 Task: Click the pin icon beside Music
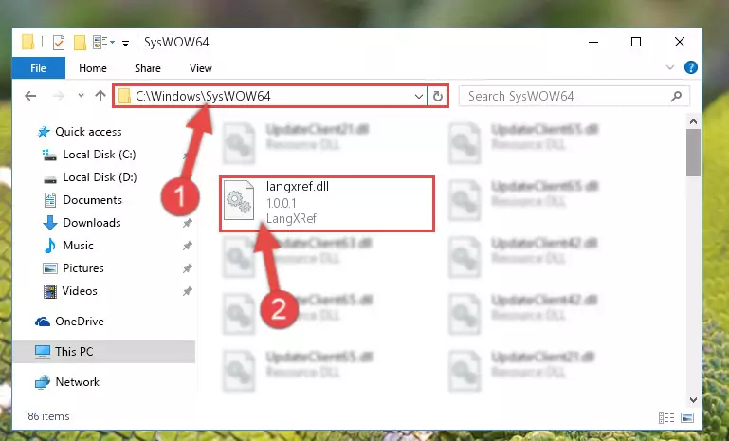188,246
